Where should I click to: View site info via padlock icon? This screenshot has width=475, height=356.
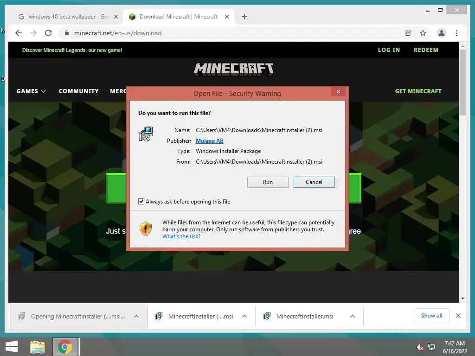(67, 33)
